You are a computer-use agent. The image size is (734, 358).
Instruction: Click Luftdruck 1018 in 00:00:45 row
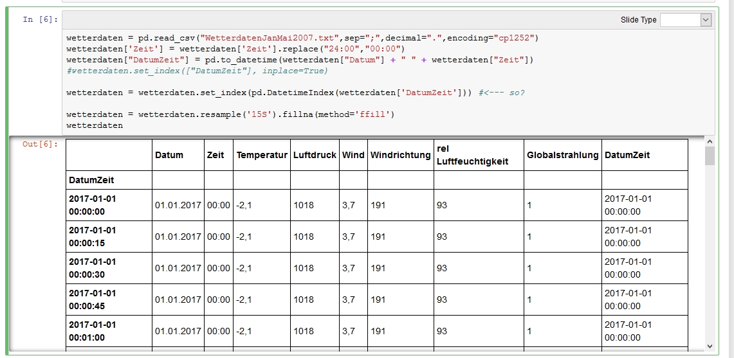pos(315,300)
